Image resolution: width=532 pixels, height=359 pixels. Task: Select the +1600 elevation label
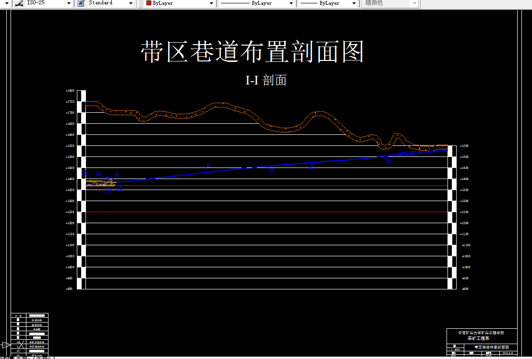point(70,134)
